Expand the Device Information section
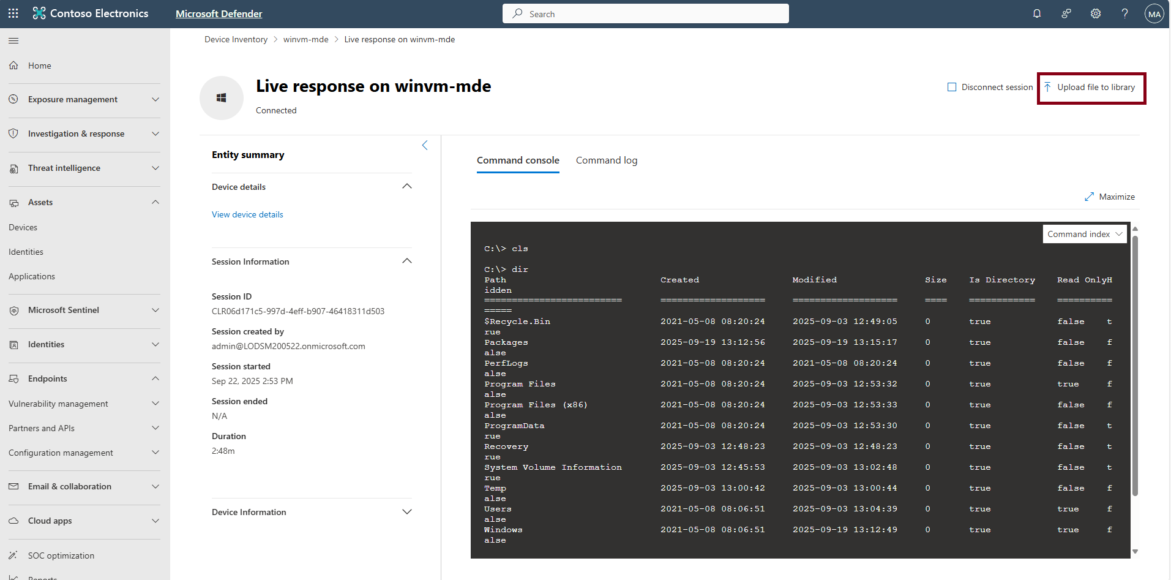Viewport: 1171px width, 580px height. 407,511
